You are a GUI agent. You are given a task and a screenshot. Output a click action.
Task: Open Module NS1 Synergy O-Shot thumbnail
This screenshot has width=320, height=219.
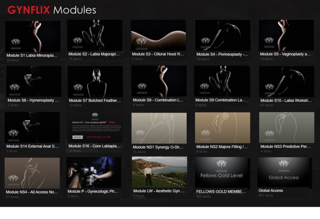pyautogui.click(x=159, y=128)
